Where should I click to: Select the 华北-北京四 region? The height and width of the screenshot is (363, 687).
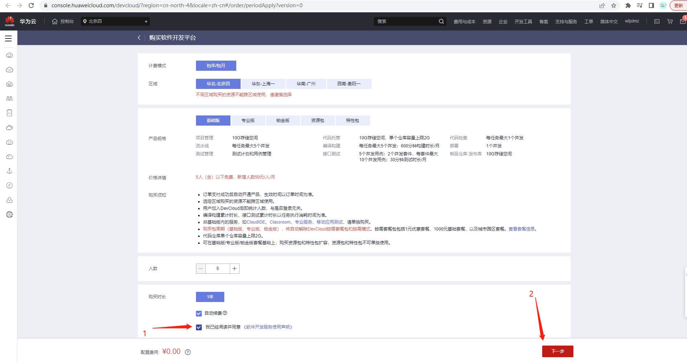click(x=218, y=84)
